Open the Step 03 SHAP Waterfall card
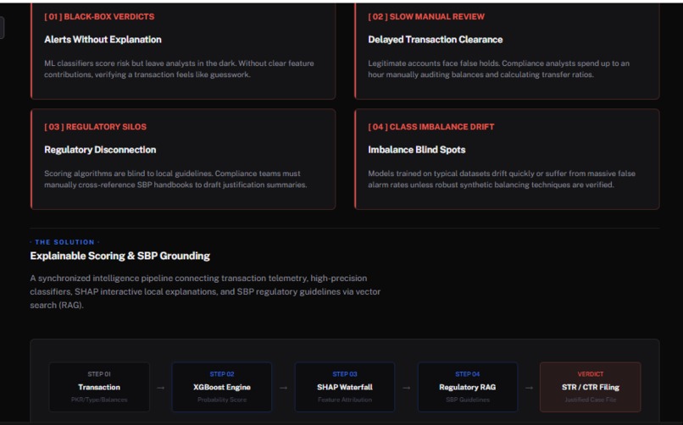Image resolution: width=683 pixels, height=425 pixels. (x=345, y=387)
